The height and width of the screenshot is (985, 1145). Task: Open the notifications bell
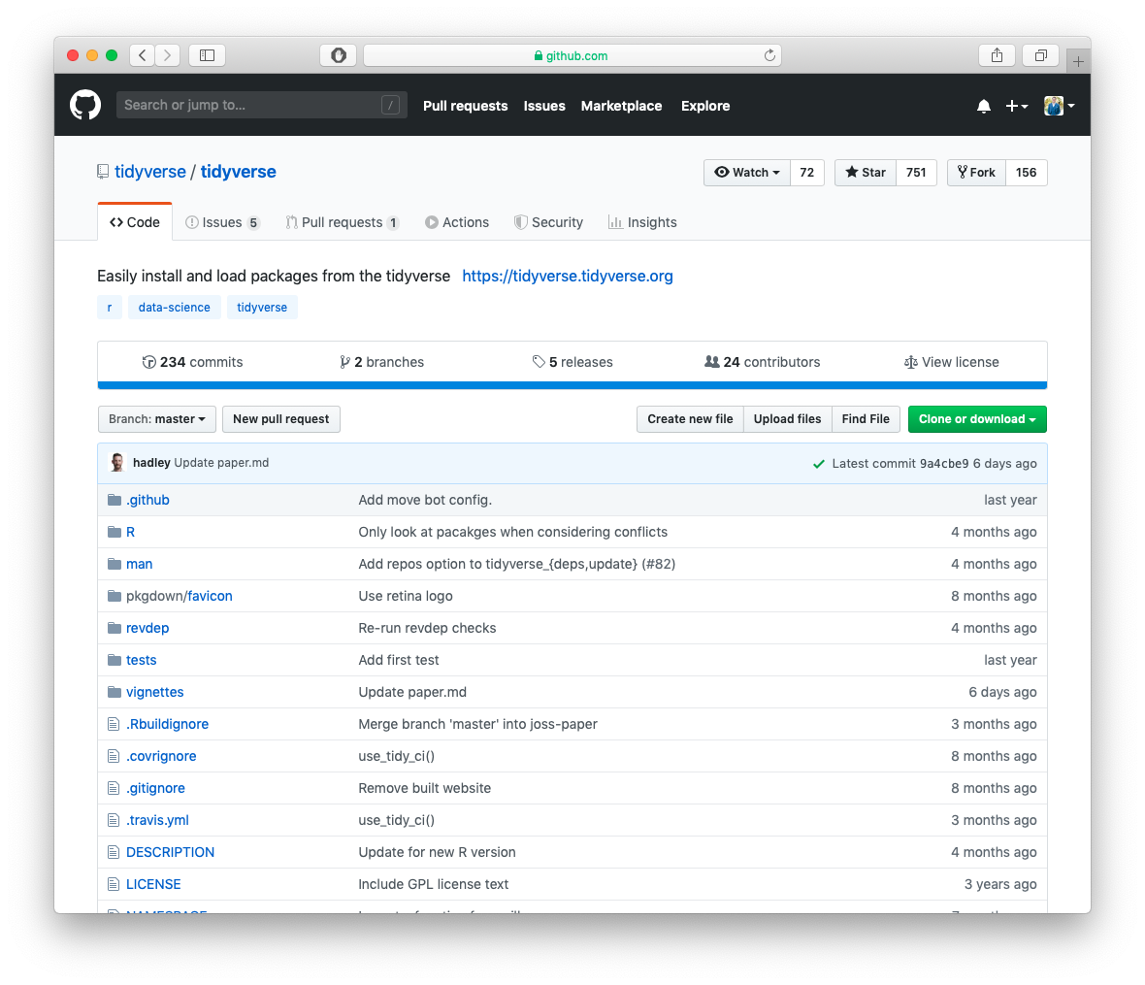tap(983, 106)
